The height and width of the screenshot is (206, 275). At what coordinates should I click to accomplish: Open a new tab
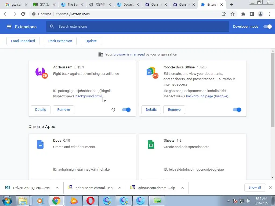[x=232, y=5]
